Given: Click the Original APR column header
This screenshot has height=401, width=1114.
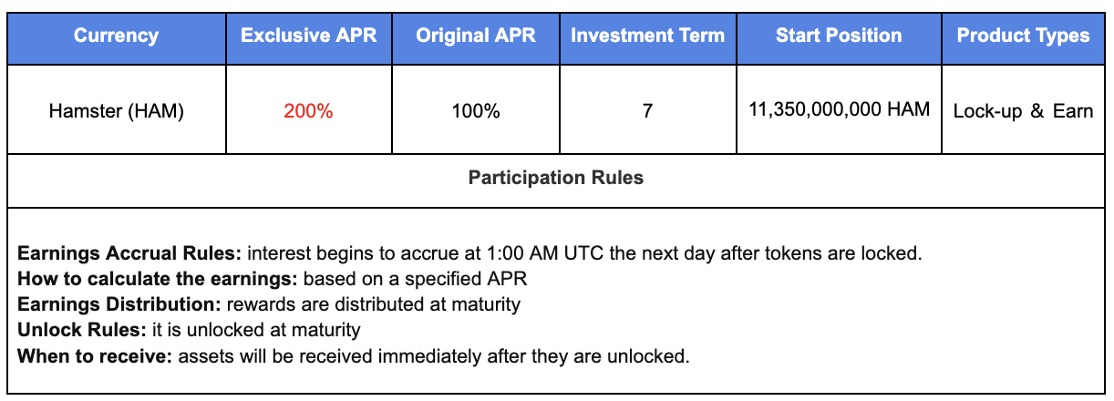Looking at the screenshot, I should [x=476, y=36].
